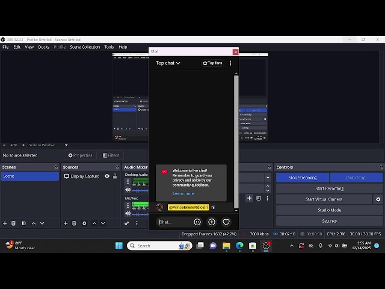This screenshot has height=289, width=385.
Task: Open advanced audio properties link icon
Action: point(127,223)
